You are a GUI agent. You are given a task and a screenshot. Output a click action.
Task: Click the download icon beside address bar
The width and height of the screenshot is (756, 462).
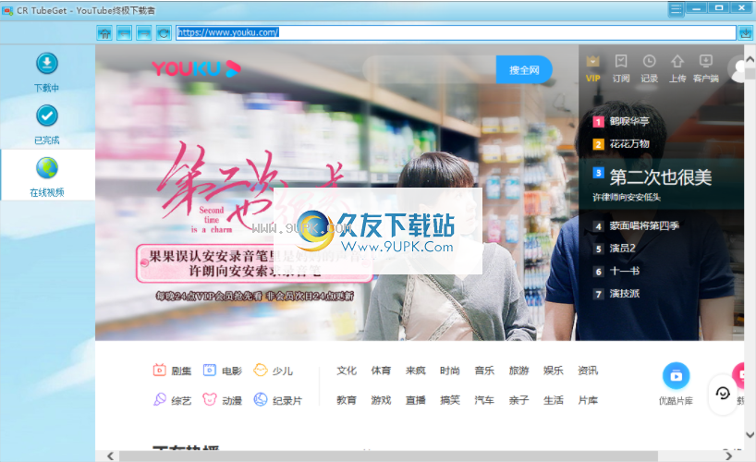coord(746,32)
